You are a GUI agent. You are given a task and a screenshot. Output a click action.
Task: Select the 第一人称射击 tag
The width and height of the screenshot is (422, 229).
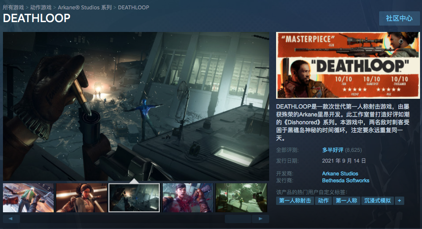295,200
